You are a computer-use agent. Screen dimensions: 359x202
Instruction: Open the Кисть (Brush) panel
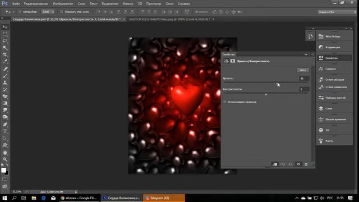tap(334, 141)
